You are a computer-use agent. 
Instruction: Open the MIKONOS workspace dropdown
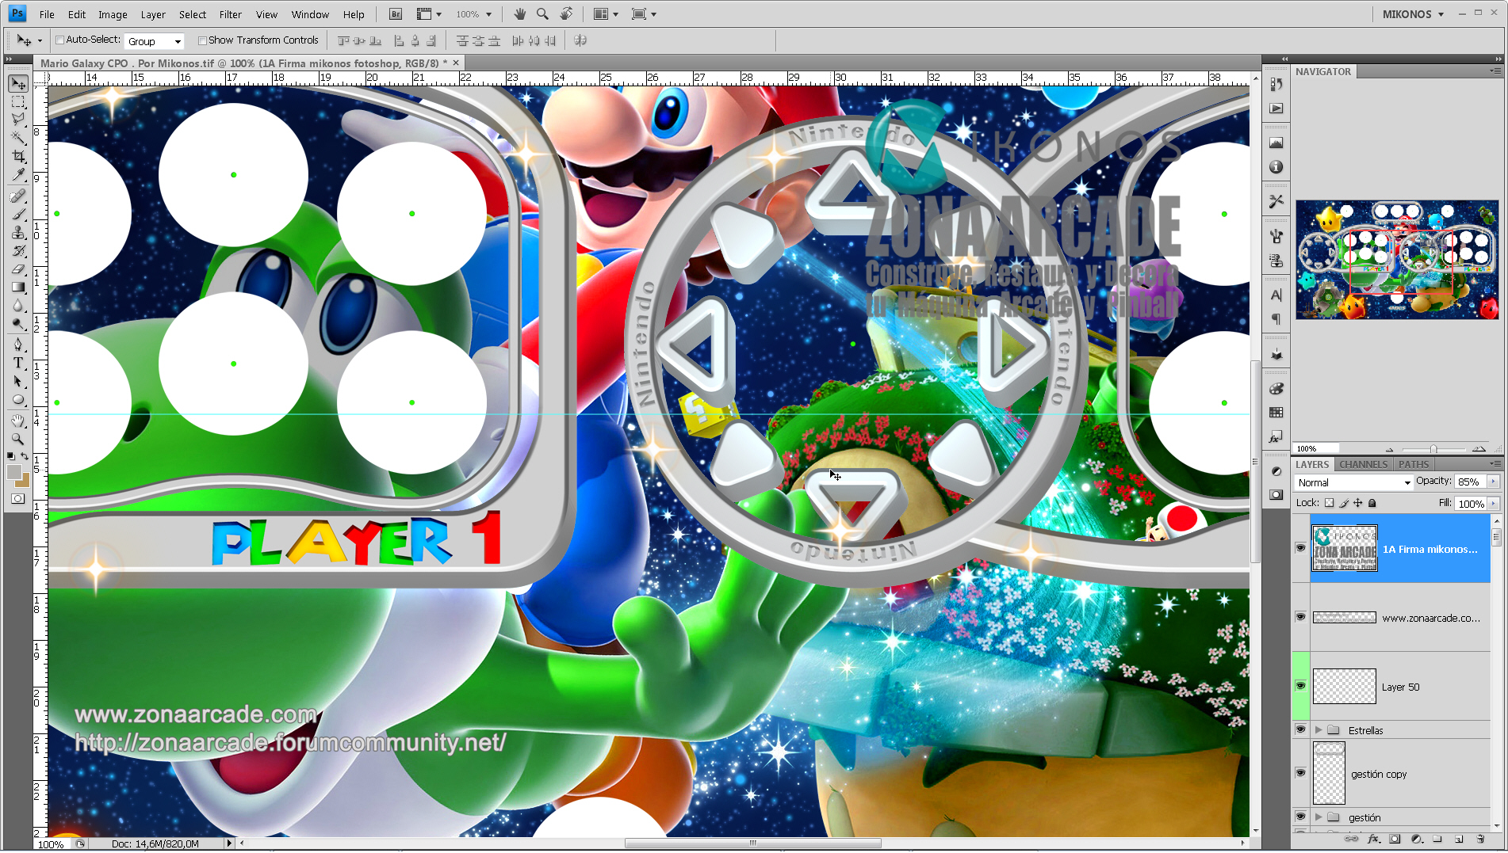1413,14
